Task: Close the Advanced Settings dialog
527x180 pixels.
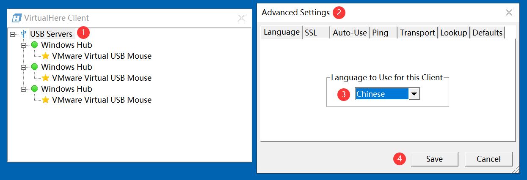Action: [x=509, y=13]
